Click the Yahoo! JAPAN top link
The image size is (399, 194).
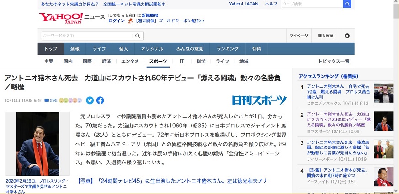(244, 4)
